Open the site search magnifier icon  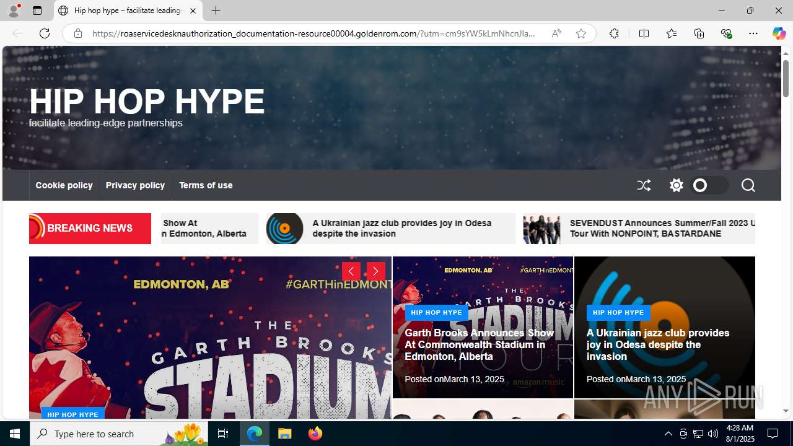pos(748,185)
